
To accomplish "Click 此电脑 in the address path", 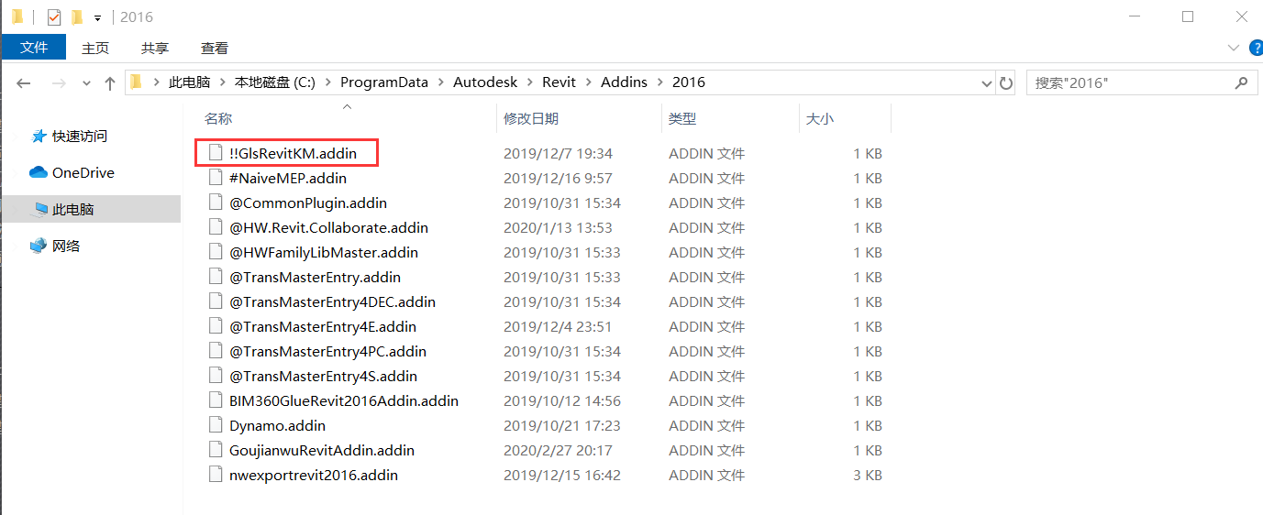I will pyautogui.click(x=189, y=82).
